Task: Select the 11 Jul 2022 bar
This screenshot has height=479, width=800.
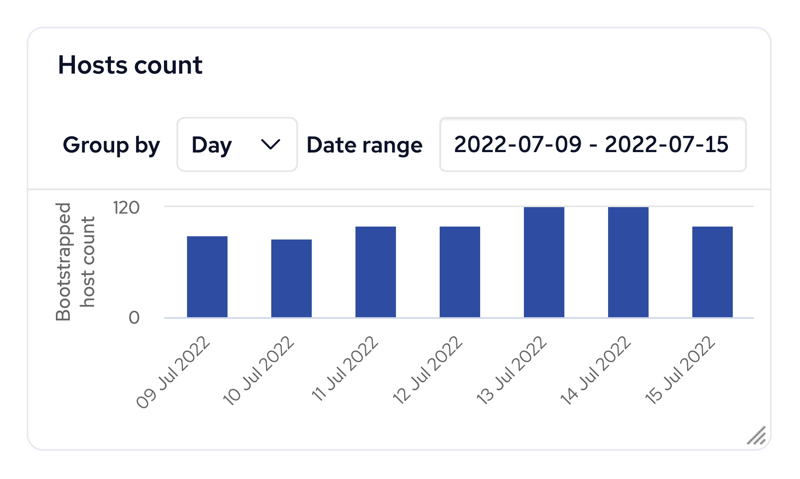Action: click(x=376, y=272)
